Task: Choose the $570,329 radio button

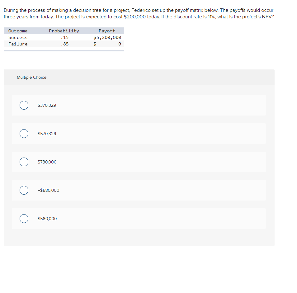Action: tap(24, 134)
